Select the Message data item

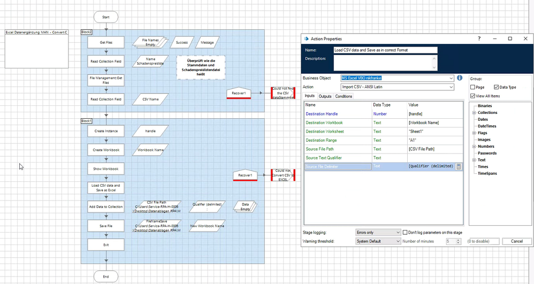click(x=207, y=43)
